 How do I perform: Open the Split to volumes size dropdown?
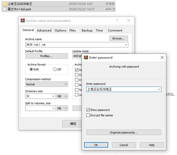[53, 108]
